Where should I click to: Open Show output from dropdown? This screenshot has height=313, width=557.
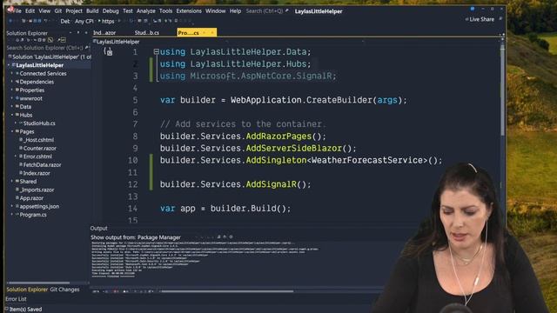[159, 237]
